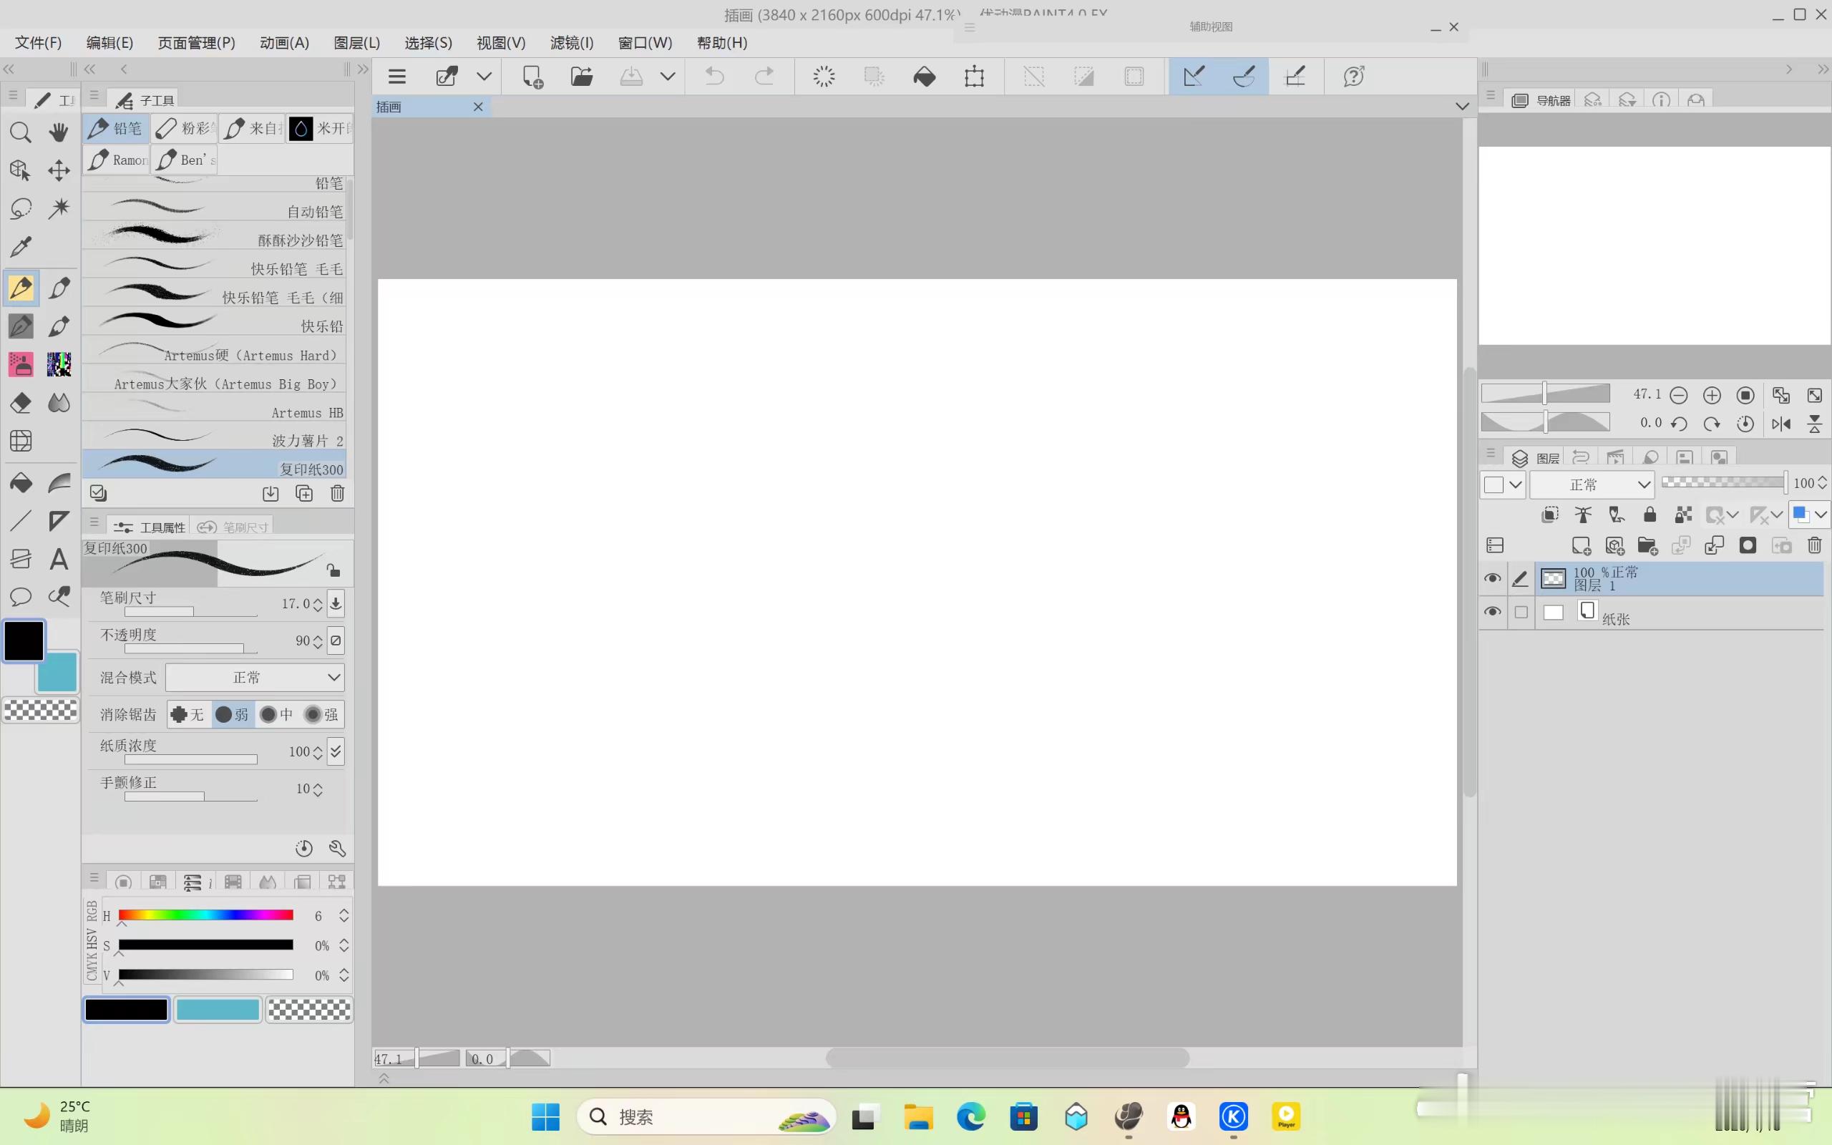This screenshot has height=1145, width=1832.
Task: Click the Undo arrow in the toolbar
Action: [714, 77]
